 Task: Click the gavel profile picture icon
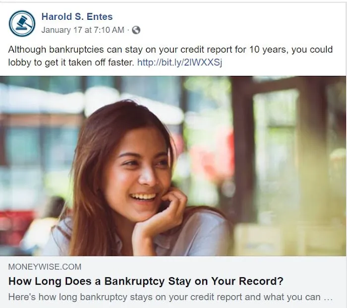[22, 23]
